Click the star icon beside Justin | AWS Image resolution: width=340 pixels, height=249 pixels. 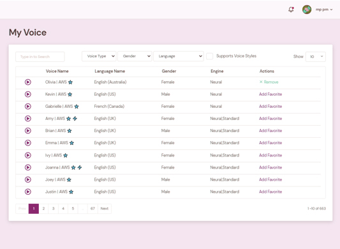tap(71, 192)
